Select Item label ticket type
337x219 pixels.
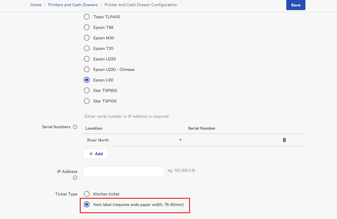[x=87, y=204]
